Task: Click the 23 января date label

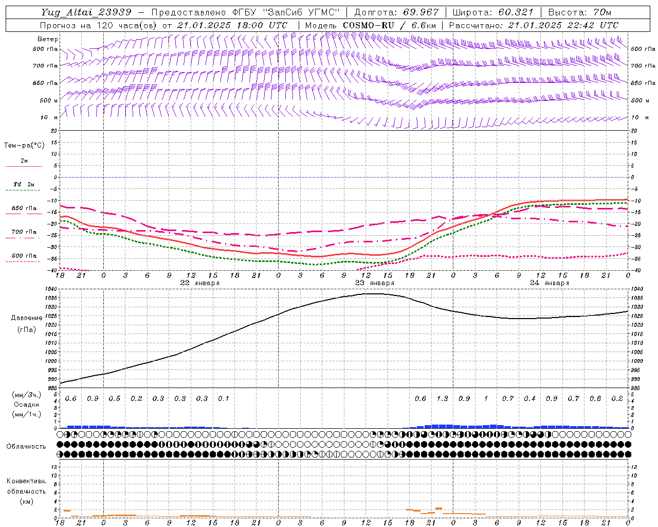Action: point(375,283)
